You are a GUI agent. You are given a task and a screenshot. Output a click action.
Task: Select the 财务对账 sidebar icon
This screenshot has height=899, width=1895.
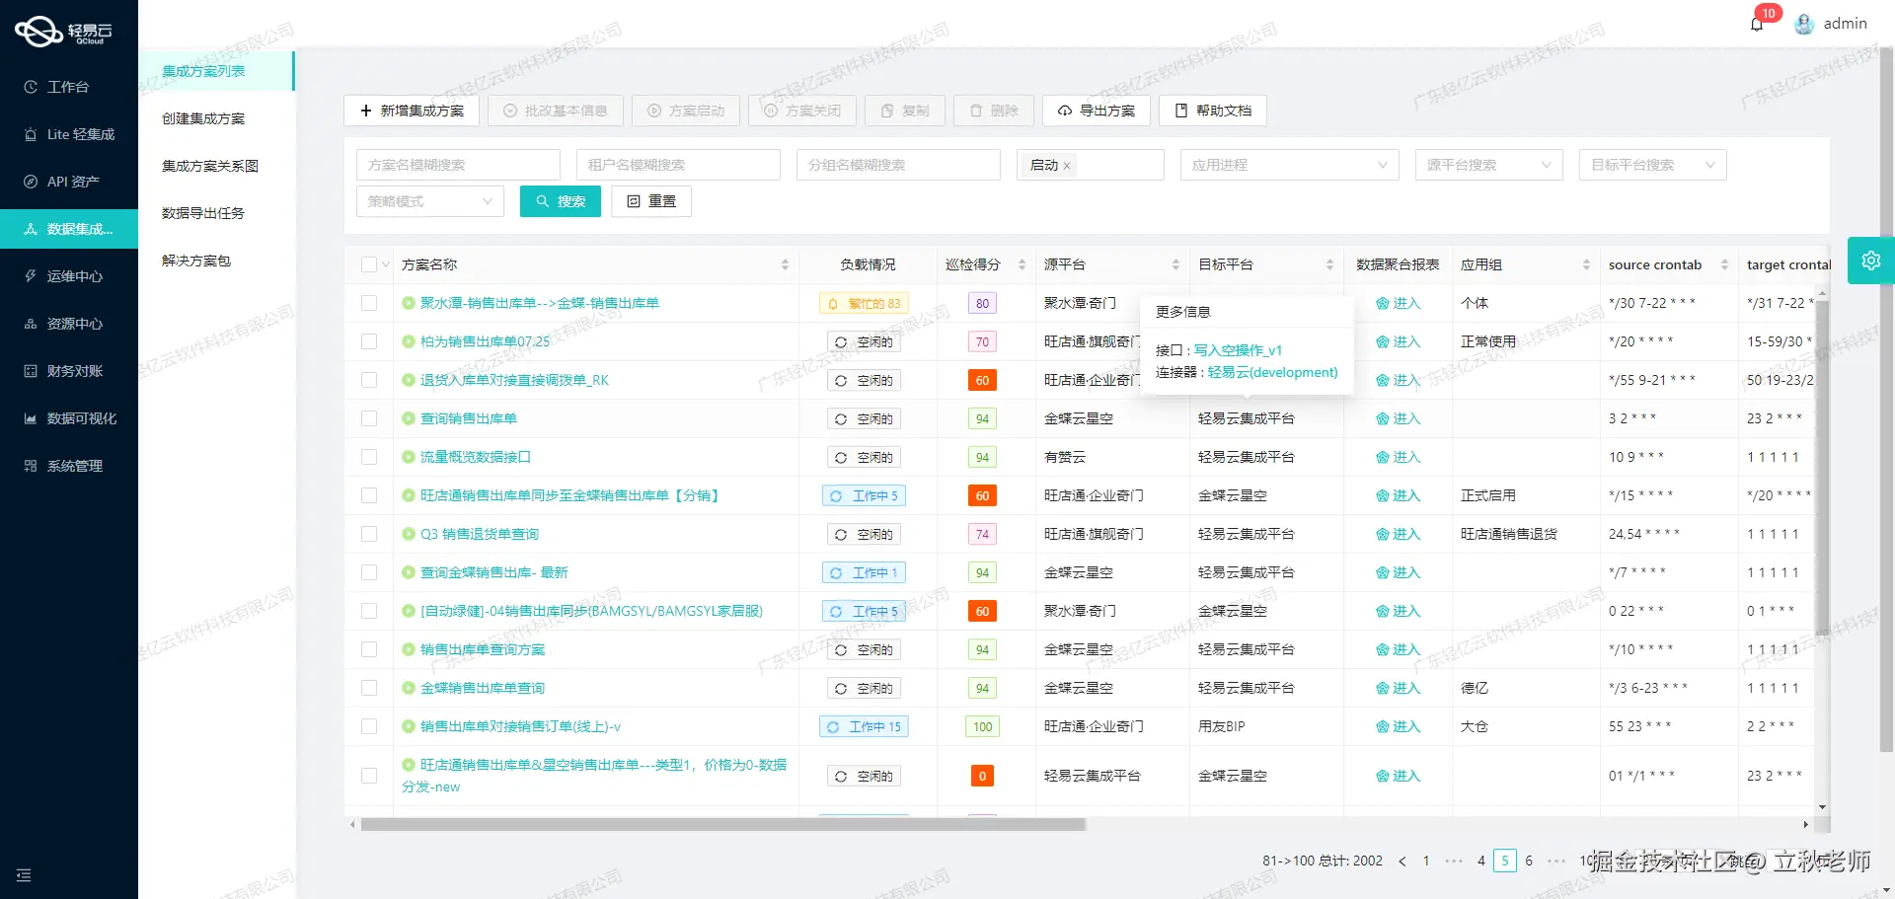tap(69, 371)
